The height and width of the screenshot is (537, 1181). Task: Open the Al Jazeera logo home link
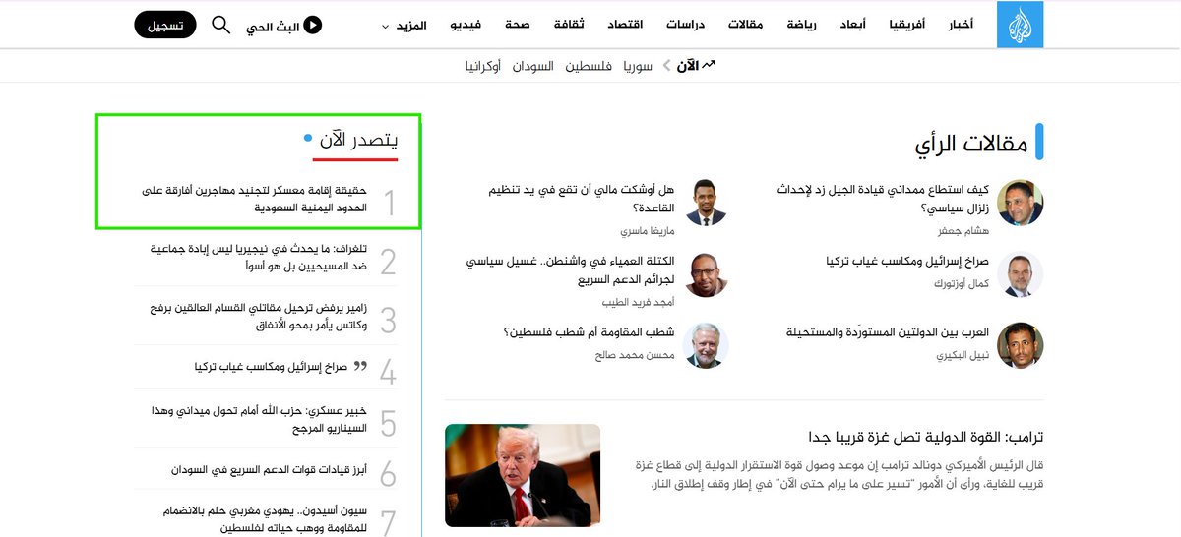click(x=1020, y=25)
